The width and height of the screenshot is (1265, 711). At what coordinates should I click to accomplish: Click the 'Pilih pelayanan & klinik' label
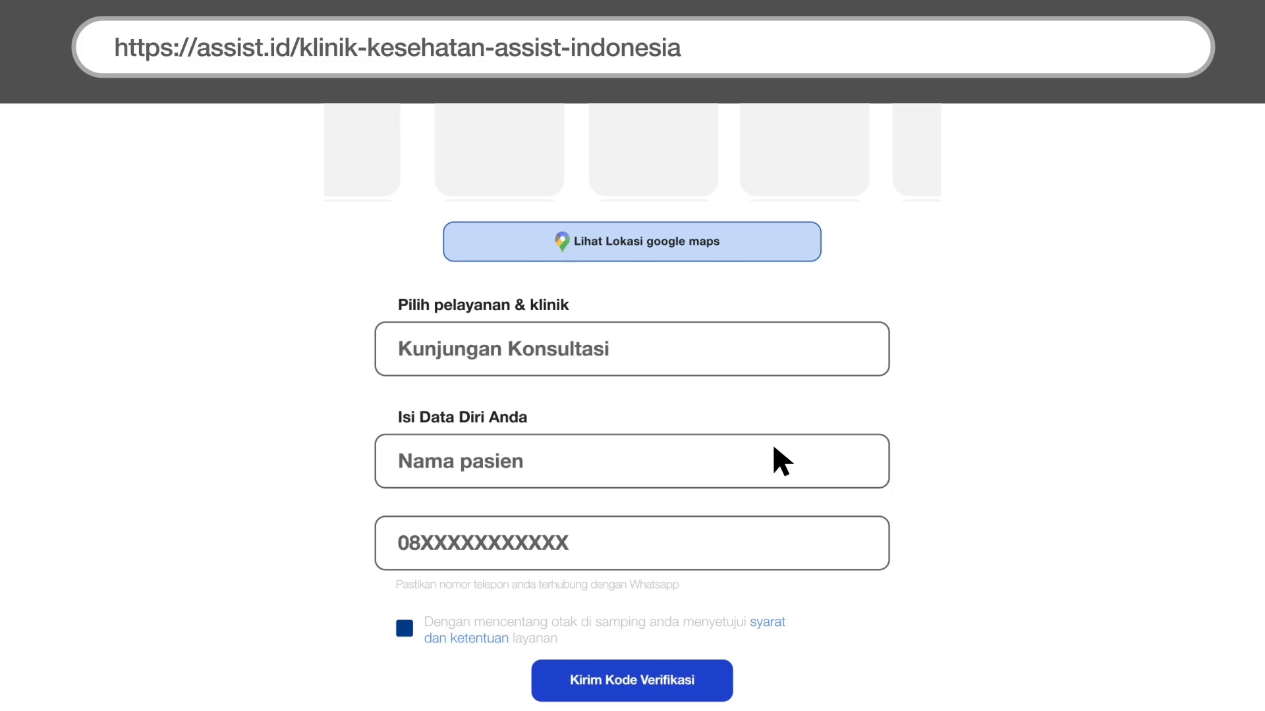pyautogui.click(x=483, y=305)
